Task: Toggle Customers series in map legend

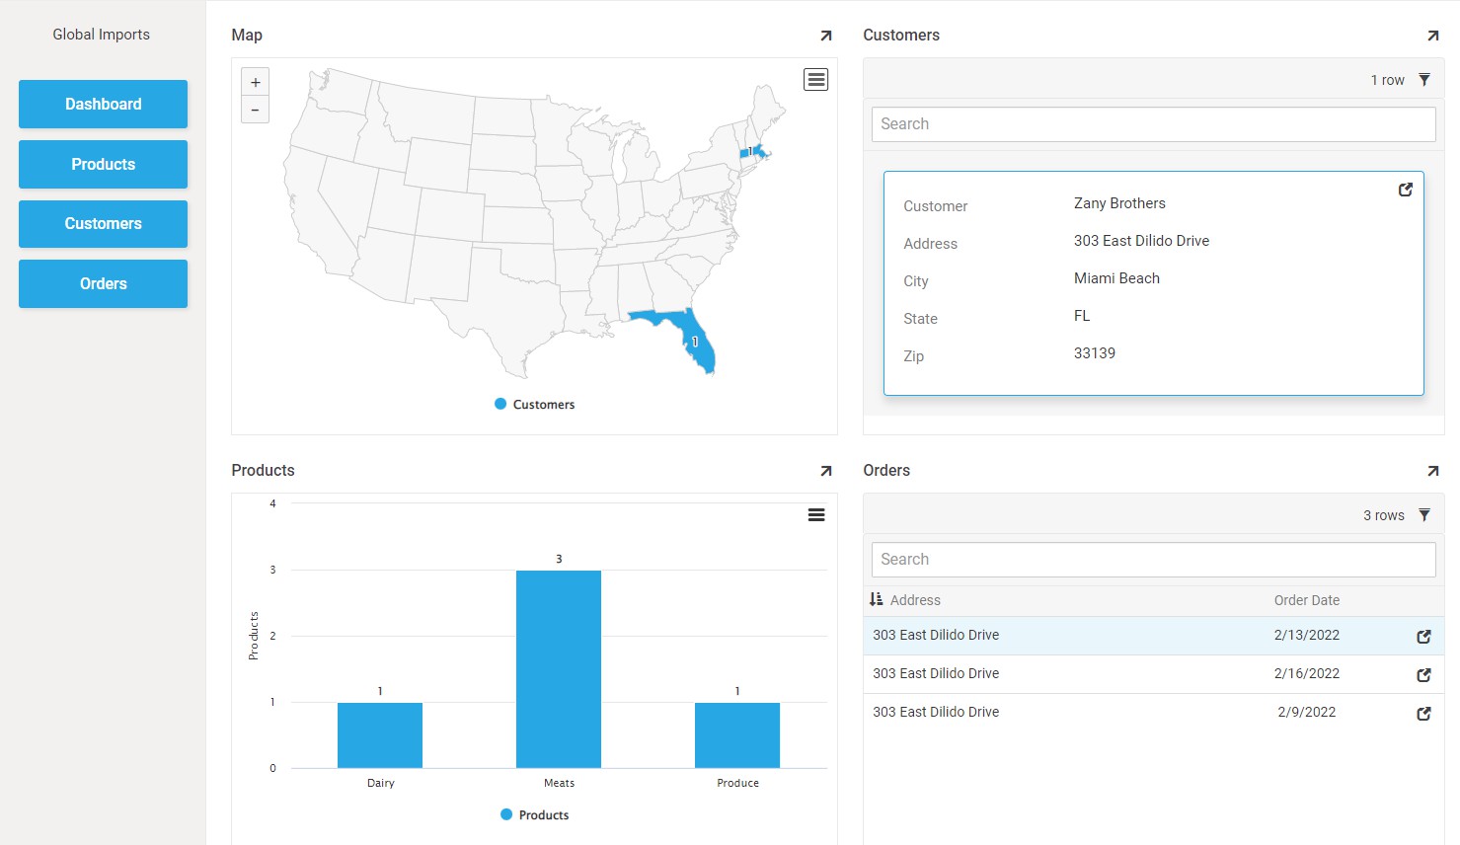Action: pos(534,405)
